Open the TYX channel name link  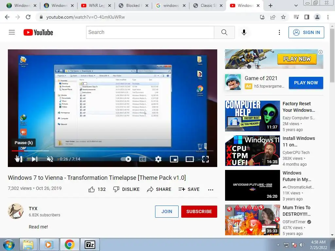33,209
